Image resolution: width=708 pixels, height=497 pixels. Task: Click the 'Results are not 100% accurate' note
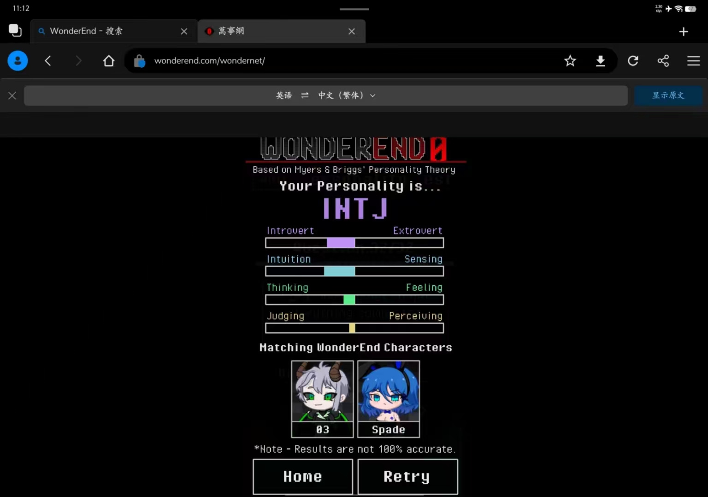click(355, 449)
